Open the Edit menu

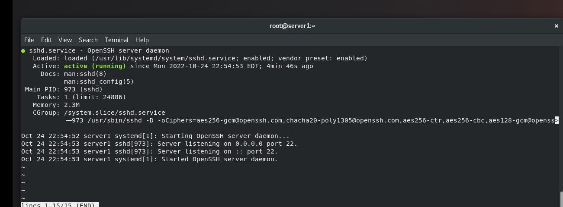[x=46, y=40]
